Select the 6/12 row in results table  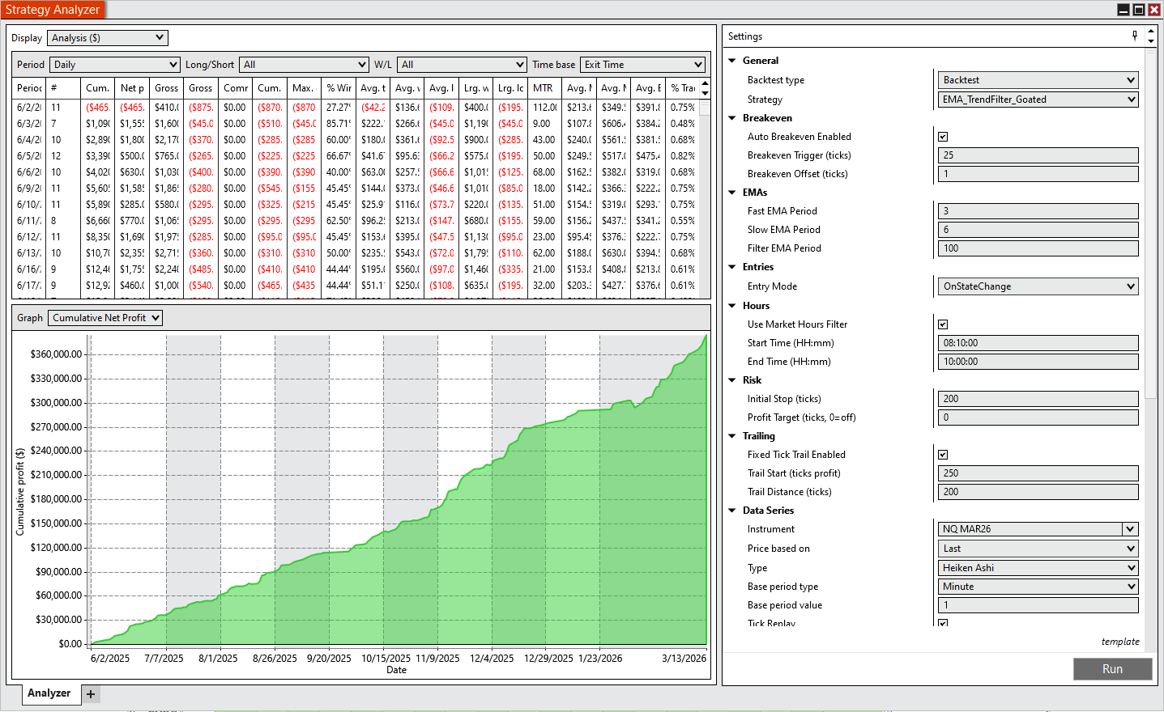[356, 237]
